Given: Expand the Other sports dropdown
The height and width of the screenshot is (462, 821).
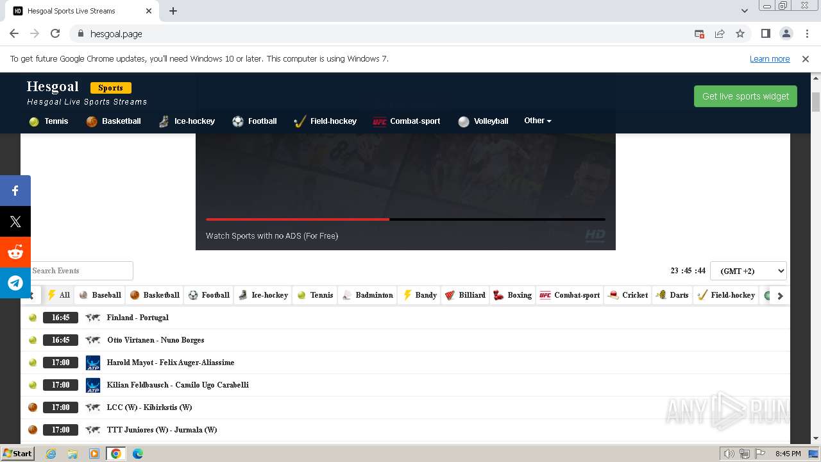Looking at the screenshot, I should coord(537,121).
